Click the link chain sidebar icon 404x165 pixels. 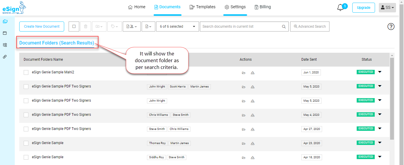coord(5,57)
